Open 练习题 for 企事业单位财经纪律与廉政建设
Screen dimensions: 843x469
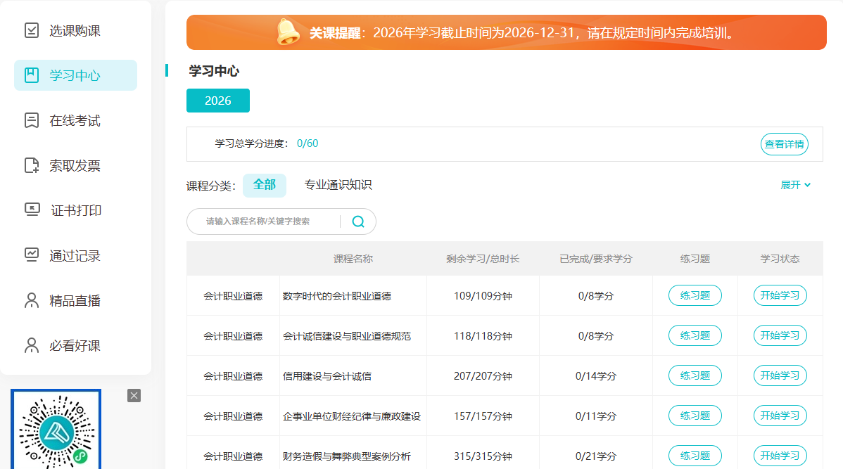tap(695, 416)
